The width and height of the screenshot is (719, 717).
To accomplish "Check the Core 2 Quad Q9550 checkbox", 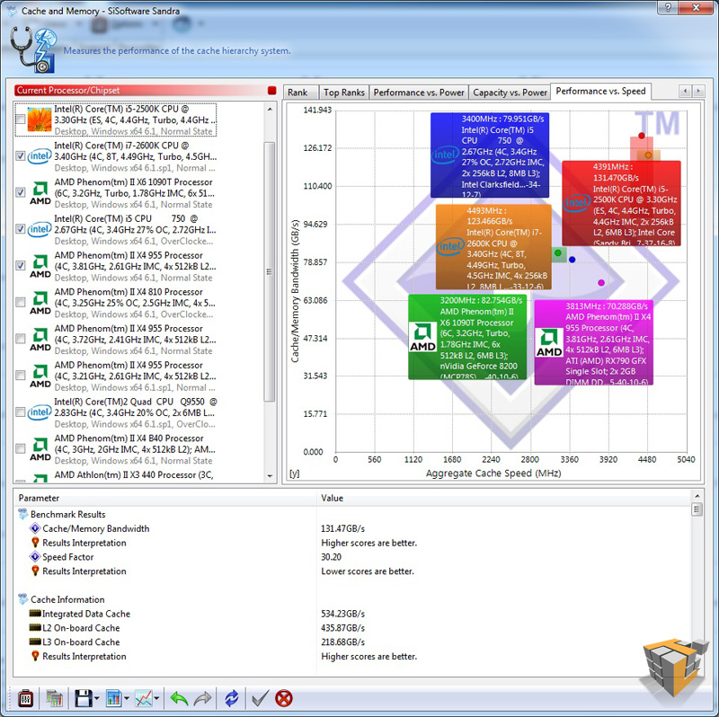I will tap(20, 412).
